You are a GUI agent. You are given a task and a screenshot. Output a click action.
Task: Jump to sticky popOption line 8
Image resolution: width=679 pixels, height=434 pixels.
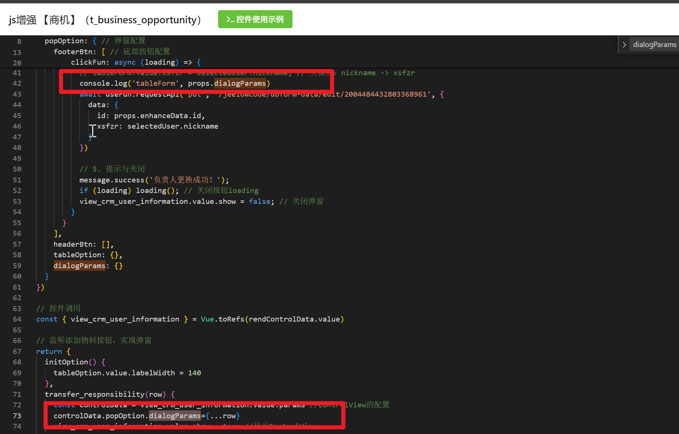[66, 41]
